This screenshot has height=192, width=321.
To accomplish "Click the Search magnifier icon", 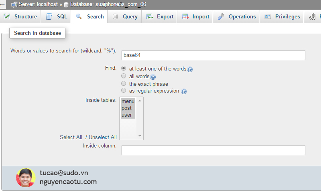I will point(79,16).
